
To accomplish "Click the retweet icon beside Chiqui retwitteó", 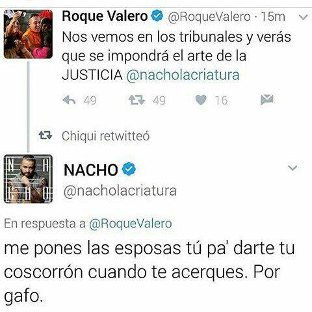I will tap(45, 135).
